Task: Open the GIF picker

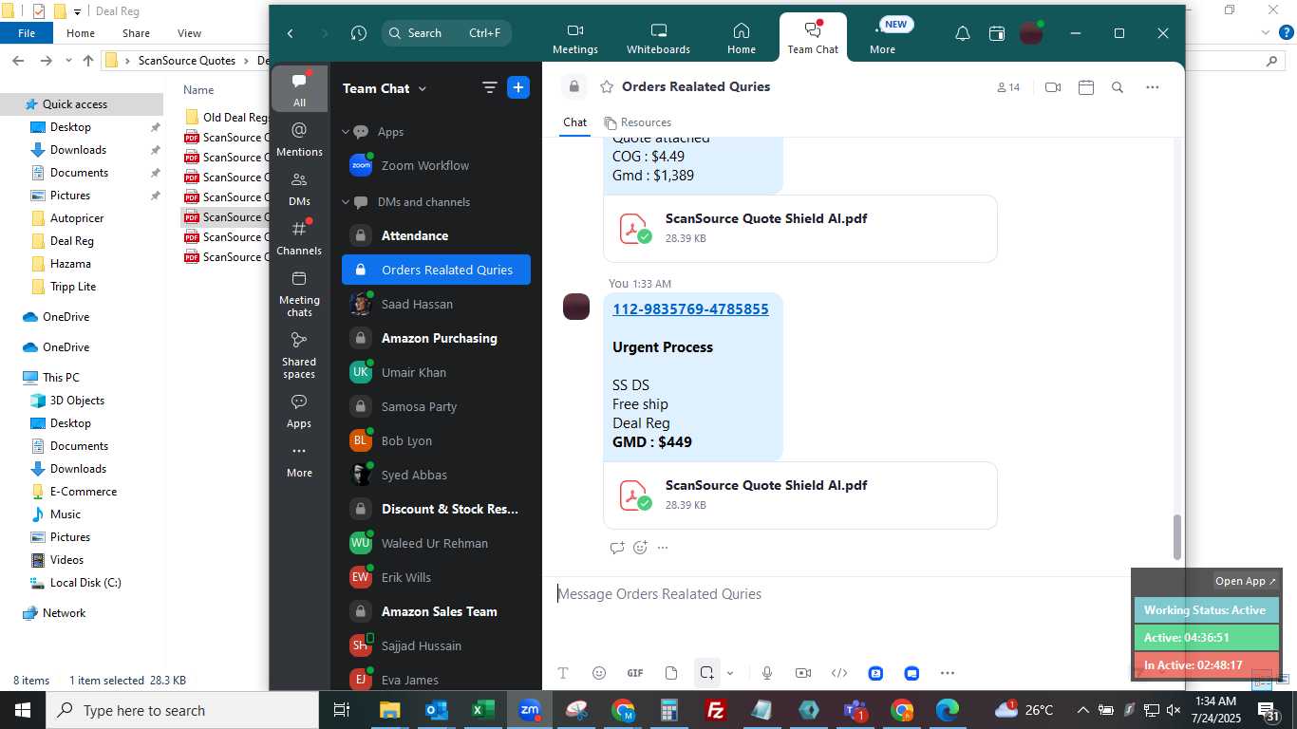Action: (635, 673)
